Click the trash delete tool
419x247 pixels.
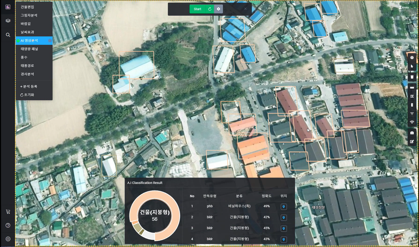[412, 77]
